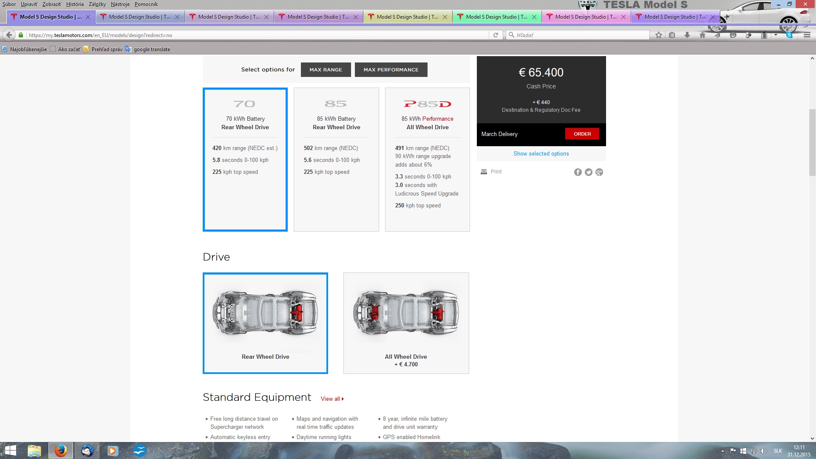Open the Najobľúbenejšie bookmark
The width and height of the screenshot is (816, 459).
(25, 49)
